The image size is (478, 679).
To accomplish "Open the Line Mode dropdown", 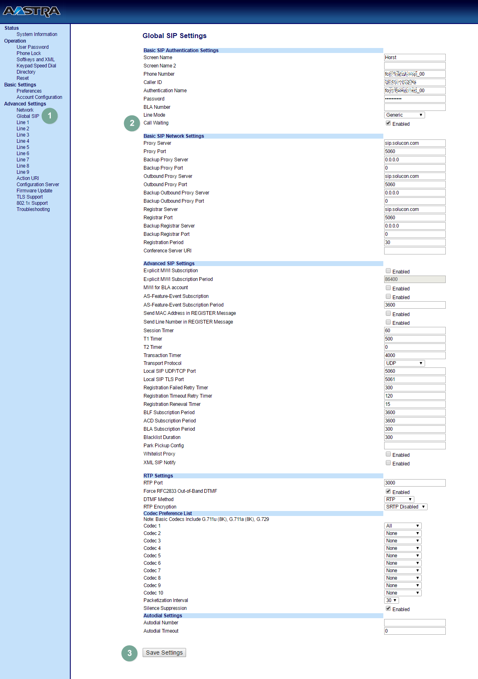I will [404, 115].
